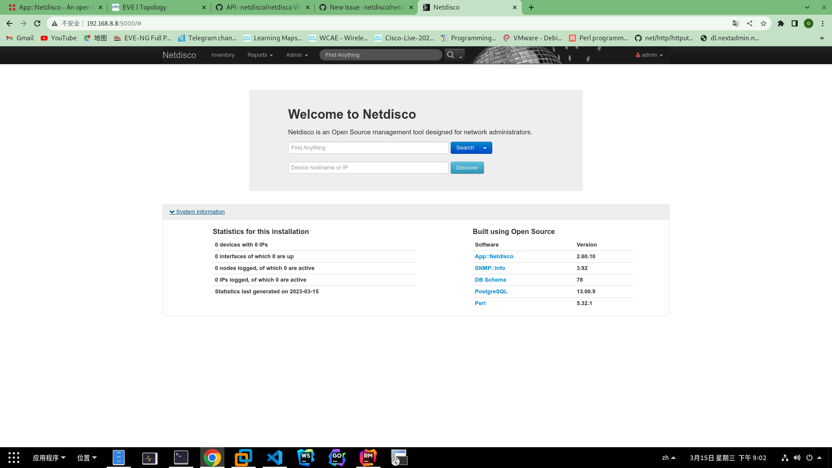Click the Discover button
The width and height of the screenshot is (832, 468).
[467, 168]
